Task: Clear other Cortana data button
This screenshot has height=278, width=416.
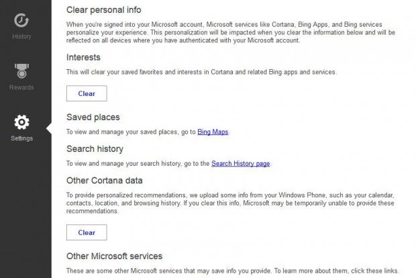Action: pyautogui.click(x=87, y=232)
